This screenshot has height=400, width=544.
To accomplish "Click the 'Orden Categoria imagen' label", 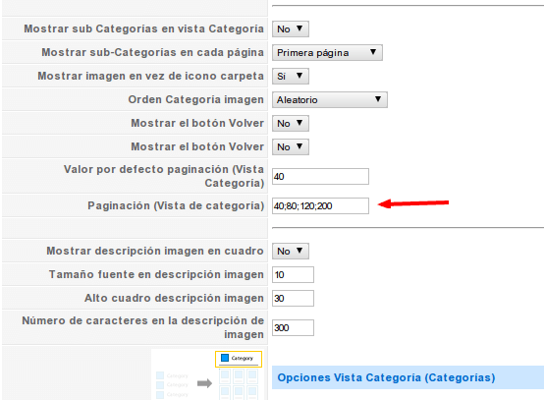I will (x=196, y=99).
